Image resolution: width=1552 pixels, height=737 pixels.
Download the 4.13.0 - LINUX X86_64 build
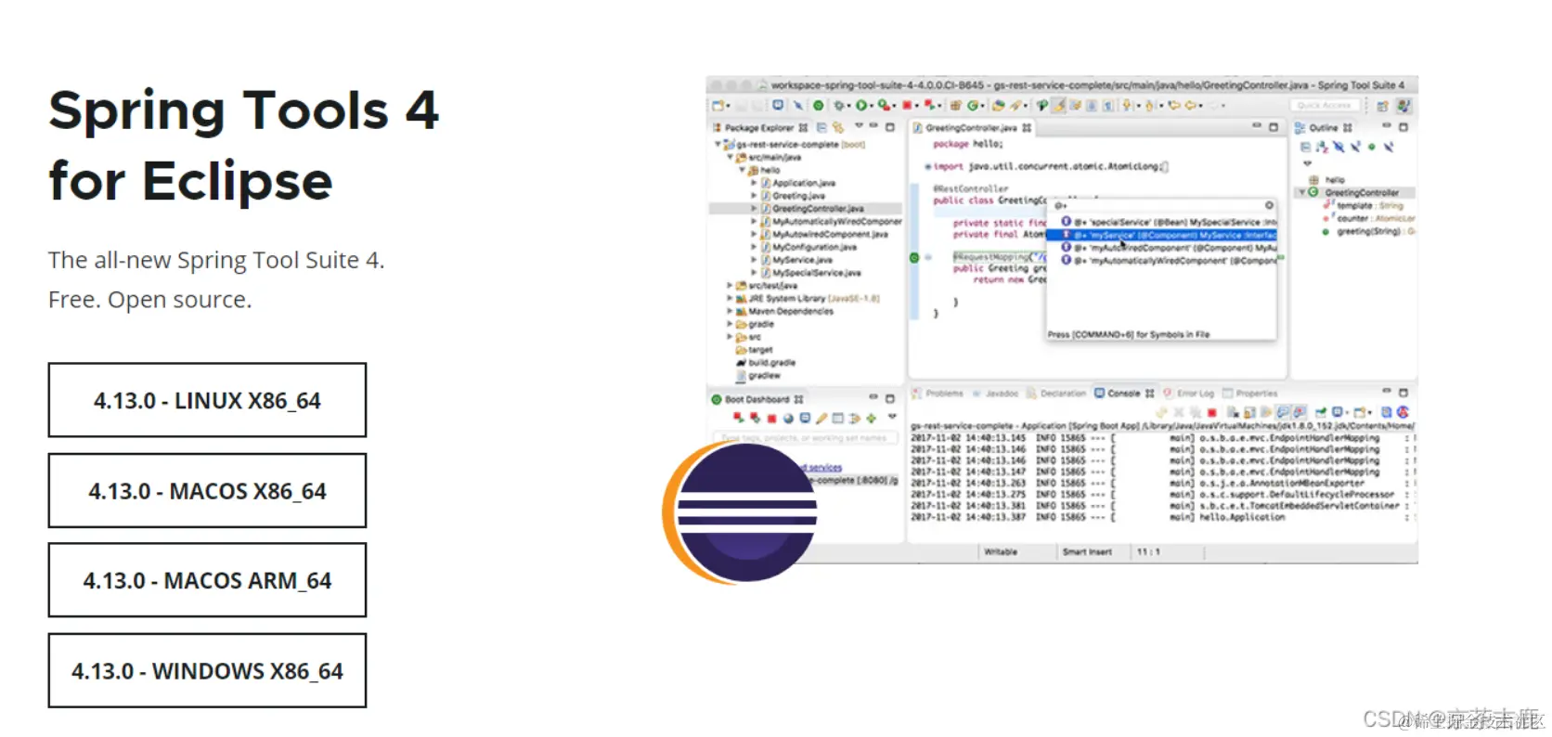(207, 400)
